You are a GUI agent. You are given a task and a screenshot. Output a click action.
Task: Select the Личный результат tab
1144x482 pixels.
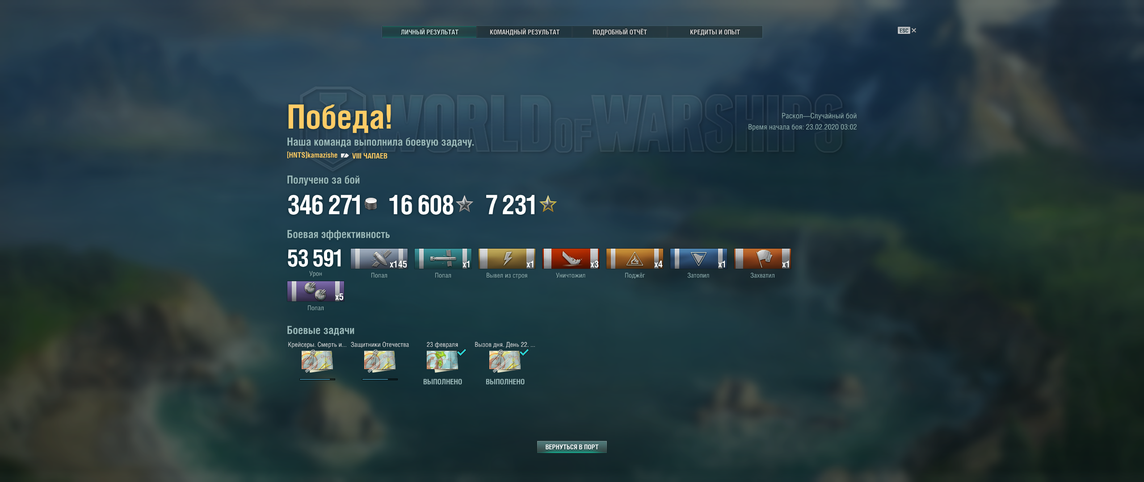tap(429, 32)
